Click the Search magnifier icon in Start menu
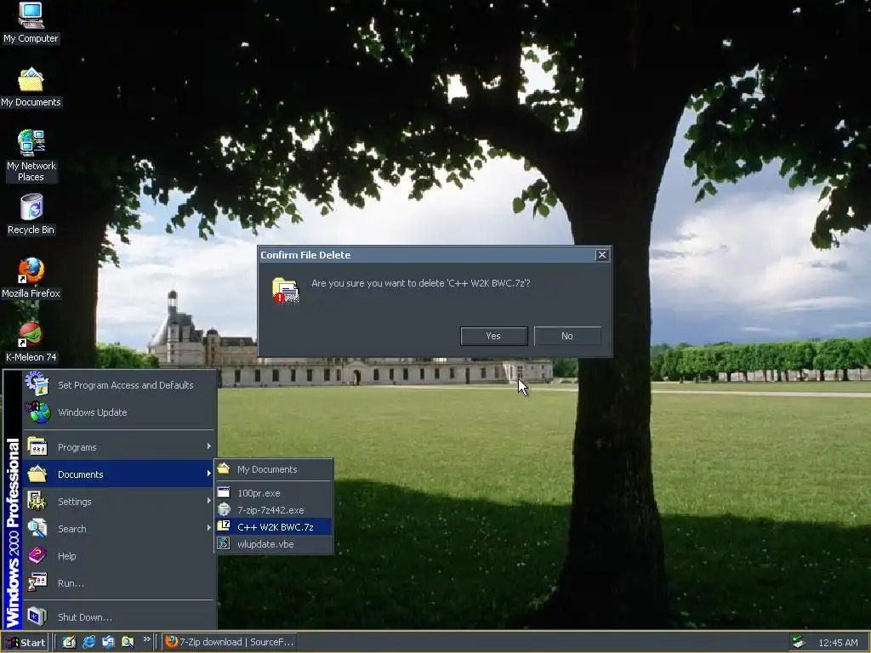 pos(37,528)
